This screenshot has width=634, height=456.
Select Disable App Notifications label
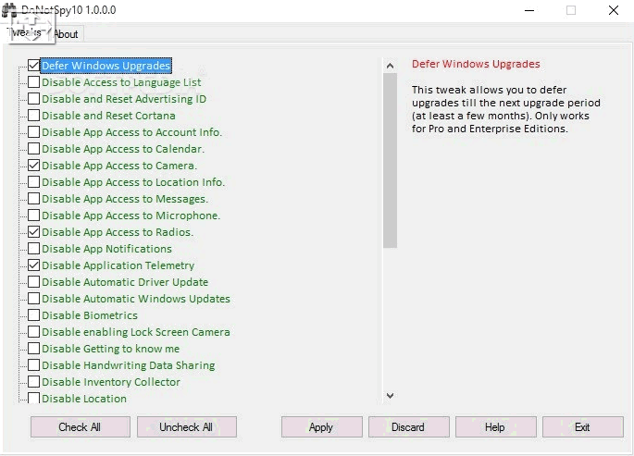[106, 249]
